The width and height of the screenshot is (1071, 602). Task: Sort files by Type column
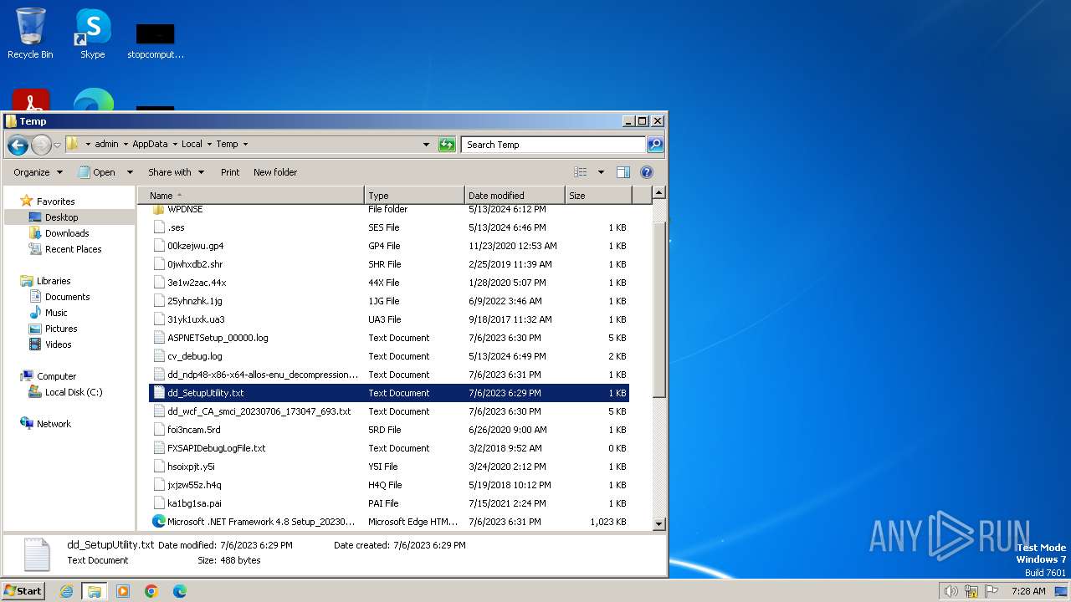click(x=415, y=196)
